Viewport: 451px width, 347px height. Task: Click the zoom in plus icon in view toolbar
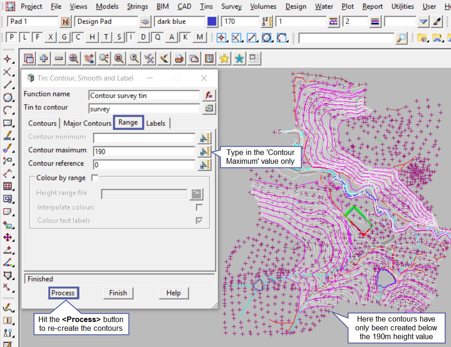coord(44,58)
